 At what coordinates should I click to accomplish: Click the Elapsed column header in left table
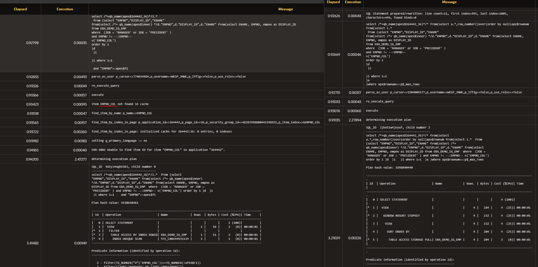point(20,9)
